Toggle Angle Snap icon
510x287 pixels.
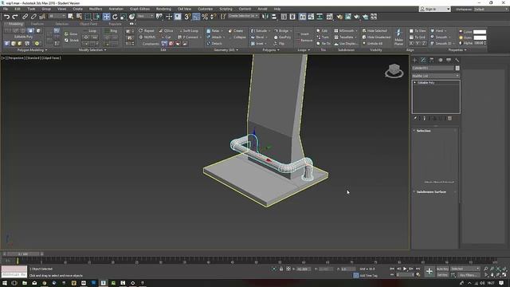click(x=196, y=17)
